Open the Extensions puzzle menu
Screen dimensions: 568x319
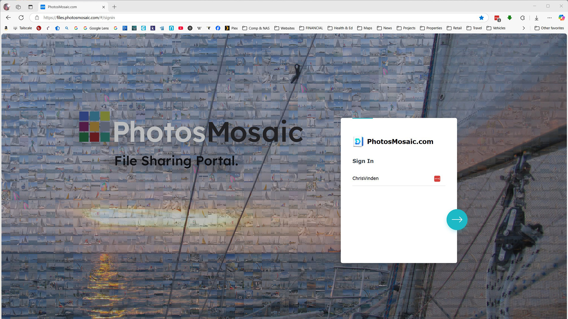pos(522,18)
